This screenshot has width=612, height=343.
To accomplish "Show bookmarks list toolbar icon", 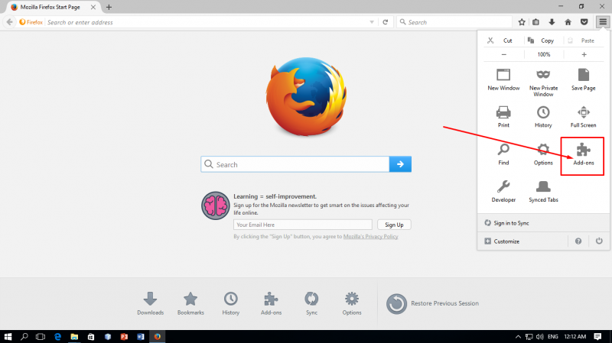I will (x=536, y=22).
